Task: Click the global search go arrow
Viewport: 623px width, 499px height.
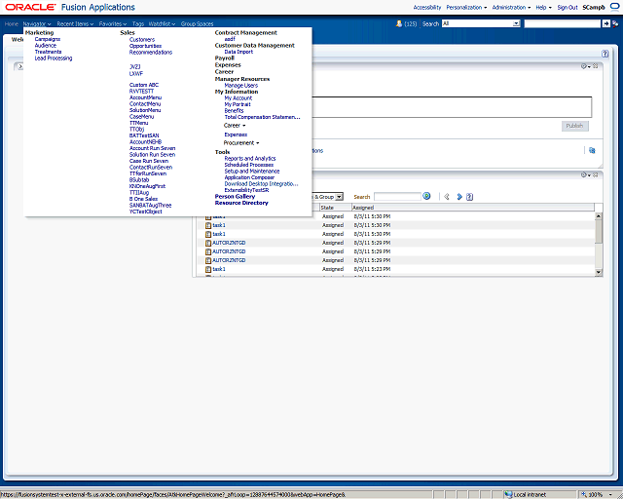Action: coord(605,23)
